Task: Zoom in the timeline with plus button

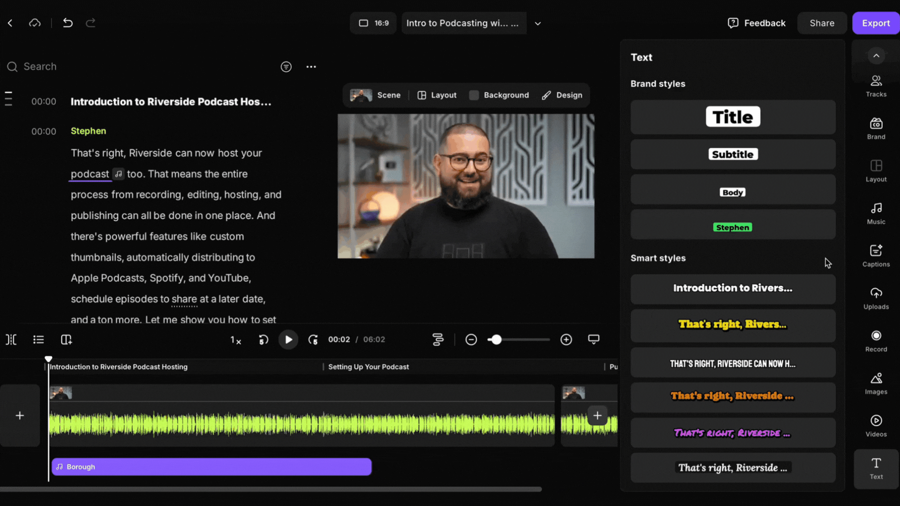Action: coord(566,340)
